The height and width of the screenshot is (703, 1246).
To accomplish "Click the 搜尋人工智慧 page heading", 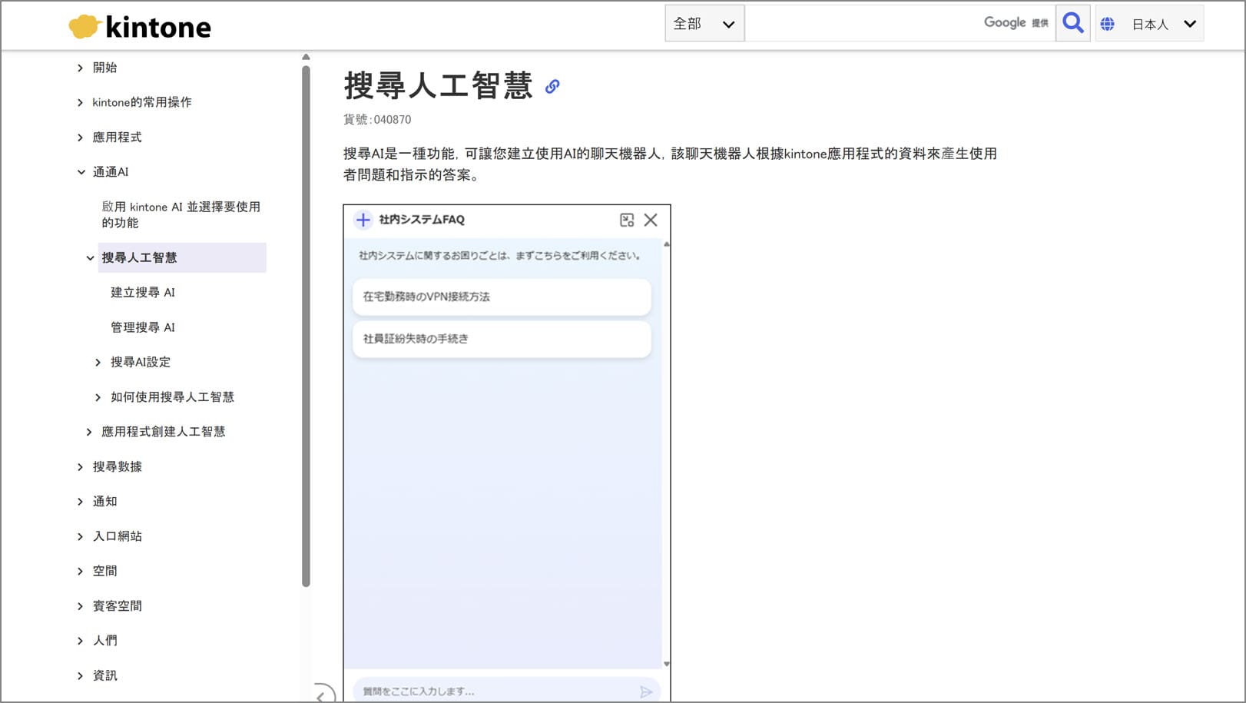I will [x=438, y=85].
